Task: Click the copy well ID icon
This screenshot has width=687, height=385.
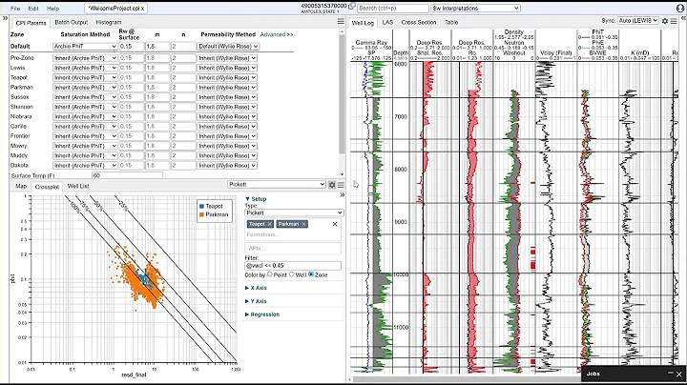Action: tap(351, 6)
